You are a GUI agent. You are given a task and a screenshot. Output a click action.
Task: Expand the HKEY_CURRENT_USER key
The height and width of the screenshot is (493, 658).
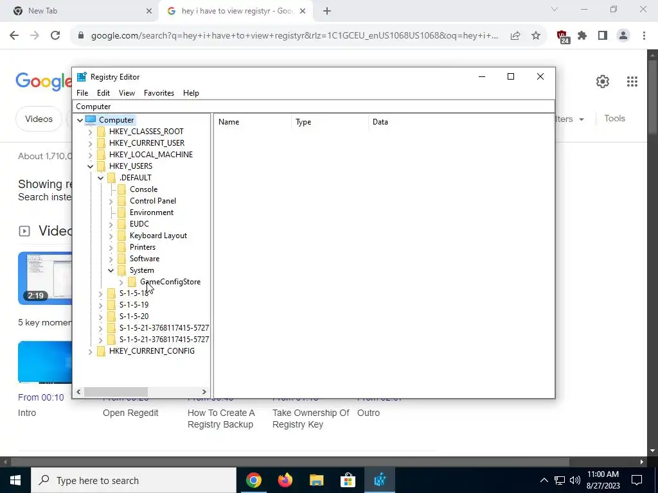[x=90, y=143]
